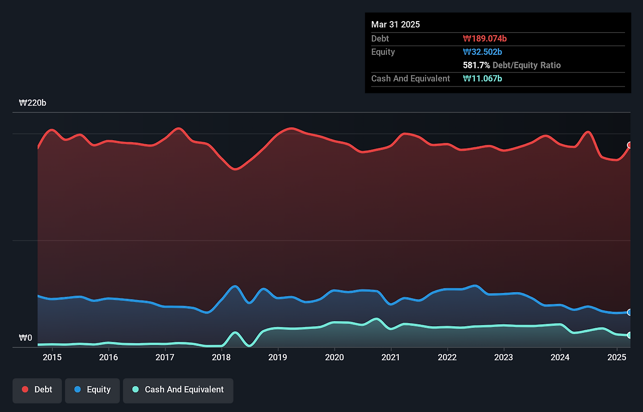
Task: Click the 2015 x-axis label
Action: pos(52,357)
